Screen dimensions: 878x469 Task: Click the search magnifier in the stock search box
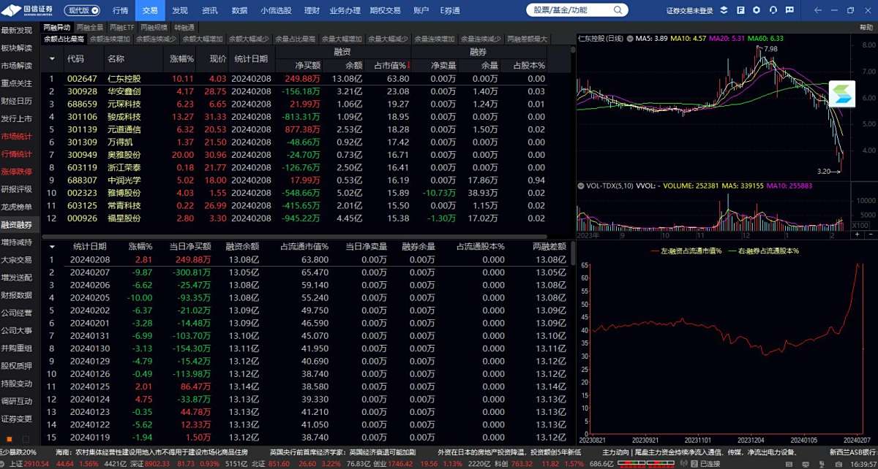point(619,10)
